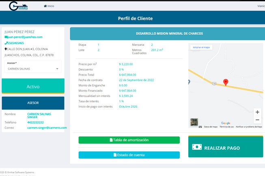Open the Asesor dropdown showing CARMEN SALINAS
Image resolution: width=265 pixels, height=176 pixels.
[33, 69]
